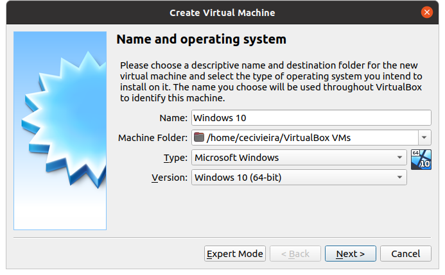The image size is (445, 275).
Task: Click the Create Virtual Machine title bar
Action: coord(222,12)
